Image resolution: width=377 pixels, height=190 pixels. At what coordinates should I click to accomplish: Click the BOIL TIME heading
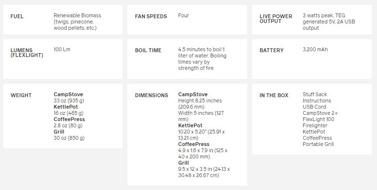click(148, 50)
